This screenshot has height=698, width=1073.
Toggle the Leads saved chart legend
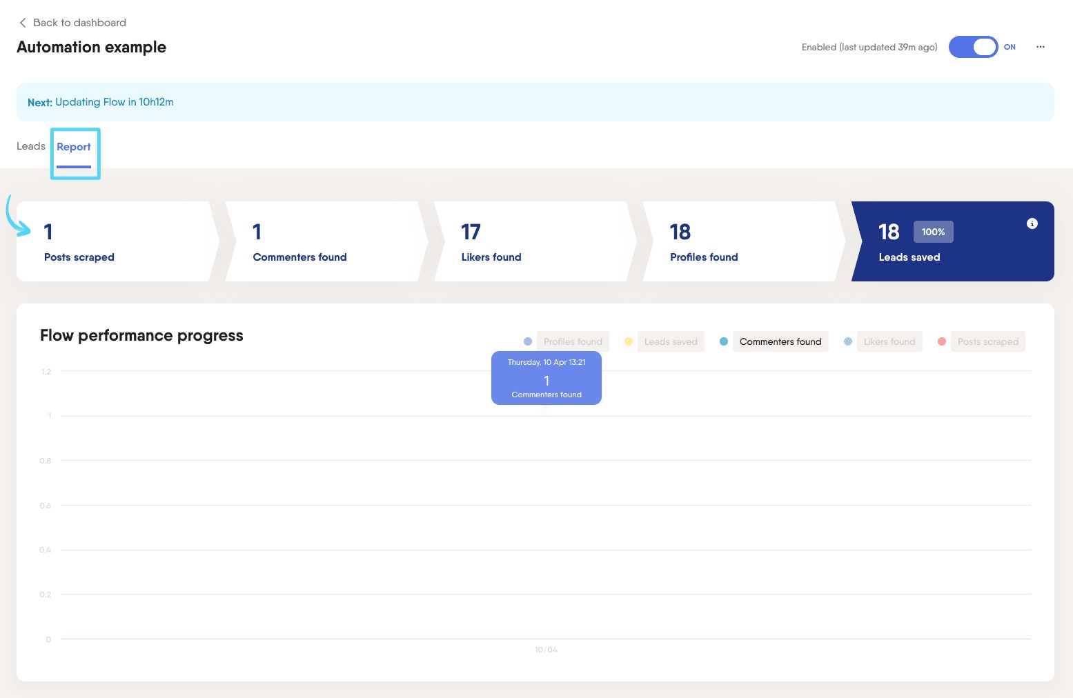(x=671, y=341)
